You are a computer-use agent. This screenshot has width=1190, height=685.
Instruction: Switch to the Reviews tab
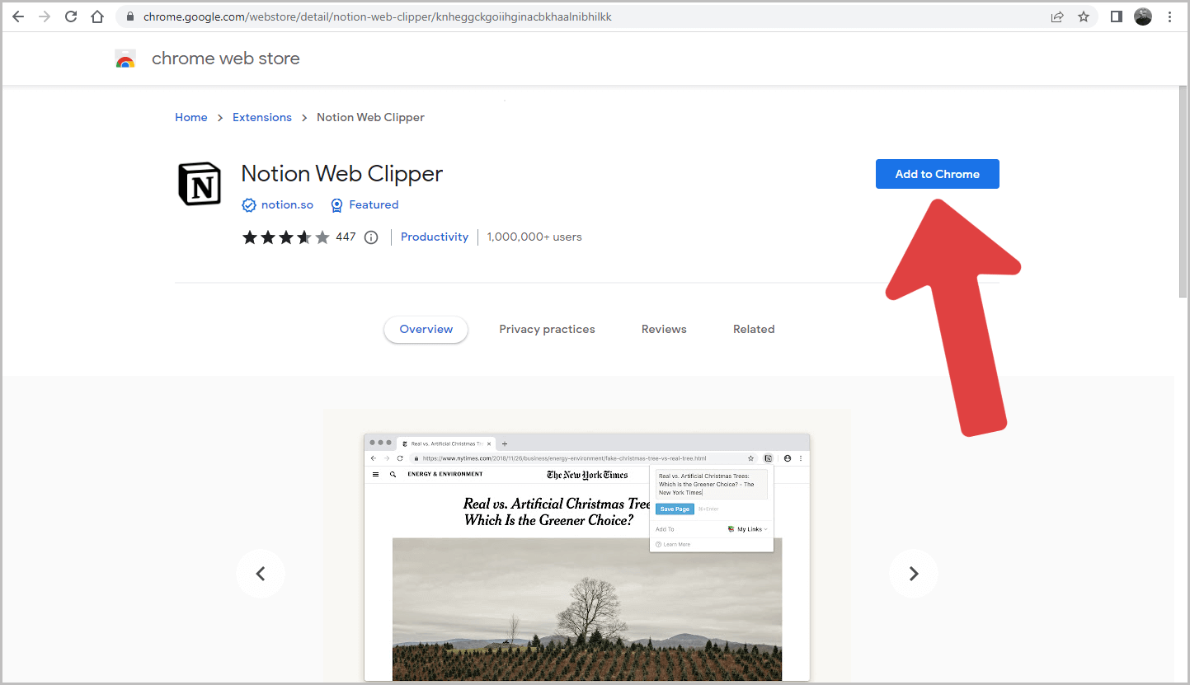pyautogui.click(x=663, y=329)
